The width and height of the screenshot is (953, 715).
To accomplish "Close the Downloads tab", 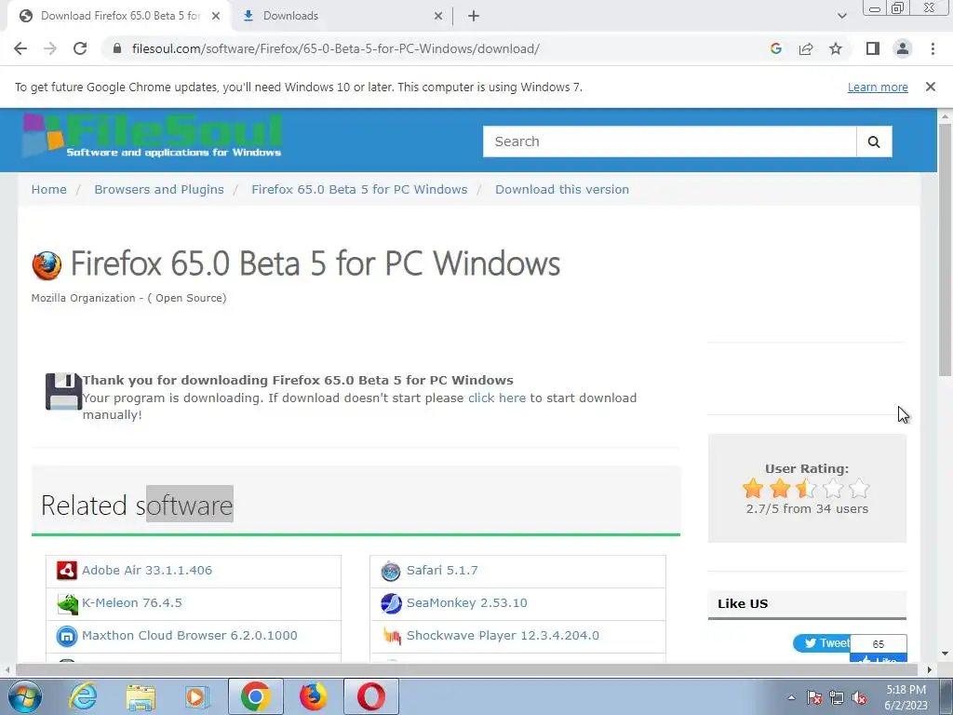I will coord(438,16).
